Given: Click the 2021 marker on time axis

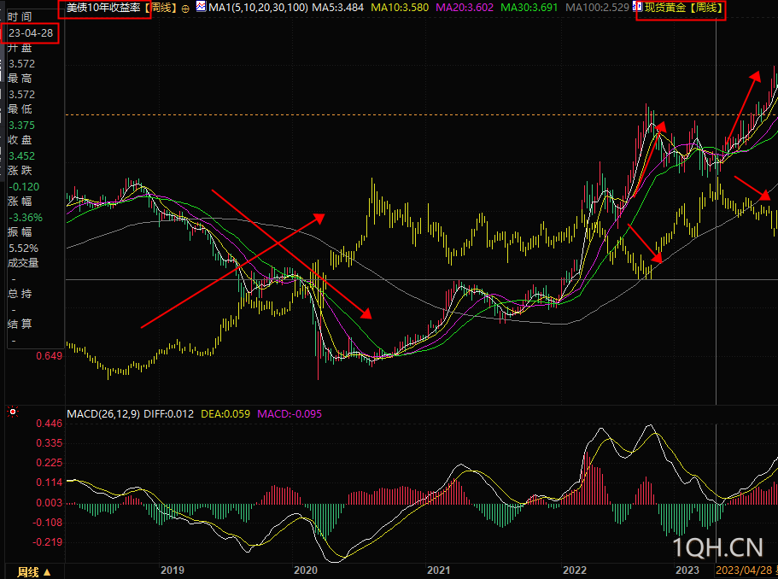Looking at the screenshot, I should (x=438, y=570).
